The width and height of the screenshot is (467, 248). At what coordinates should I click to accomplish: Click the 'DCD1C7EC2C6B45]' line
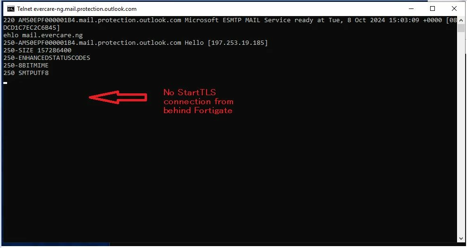(x=32, y=28)
